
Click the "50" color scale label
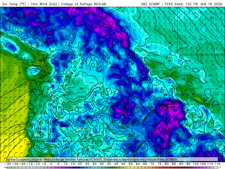click(x=123, y=164)
